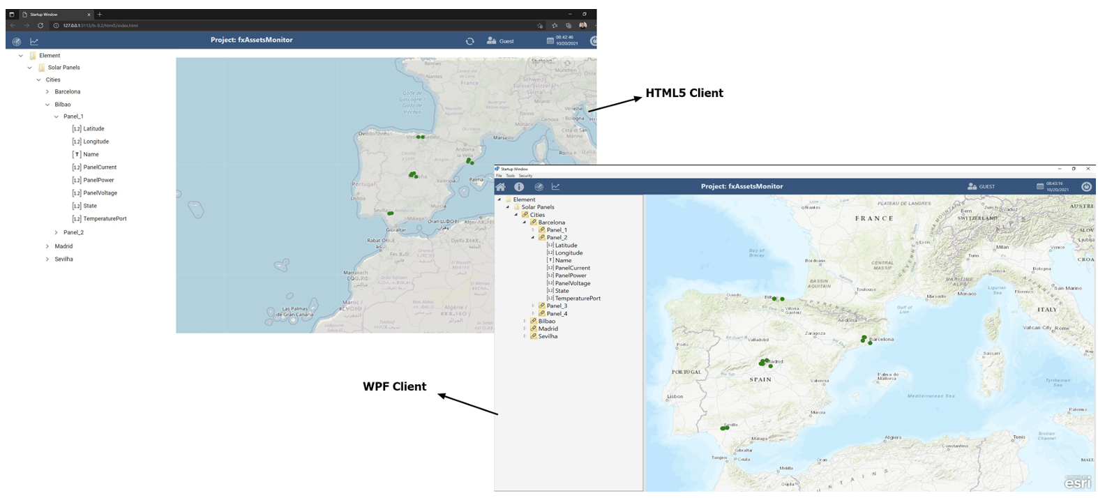
Task: Click the Guest label in HTML5 client header
Action: tap(506, 41)
